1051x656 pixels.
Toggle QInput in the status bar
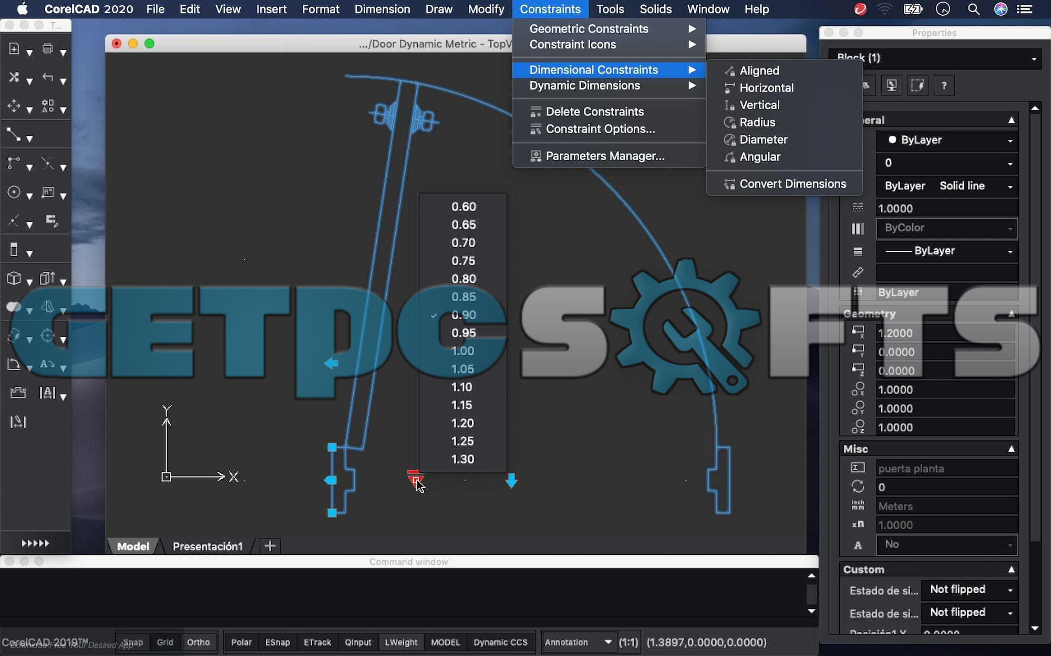[358, 642]
